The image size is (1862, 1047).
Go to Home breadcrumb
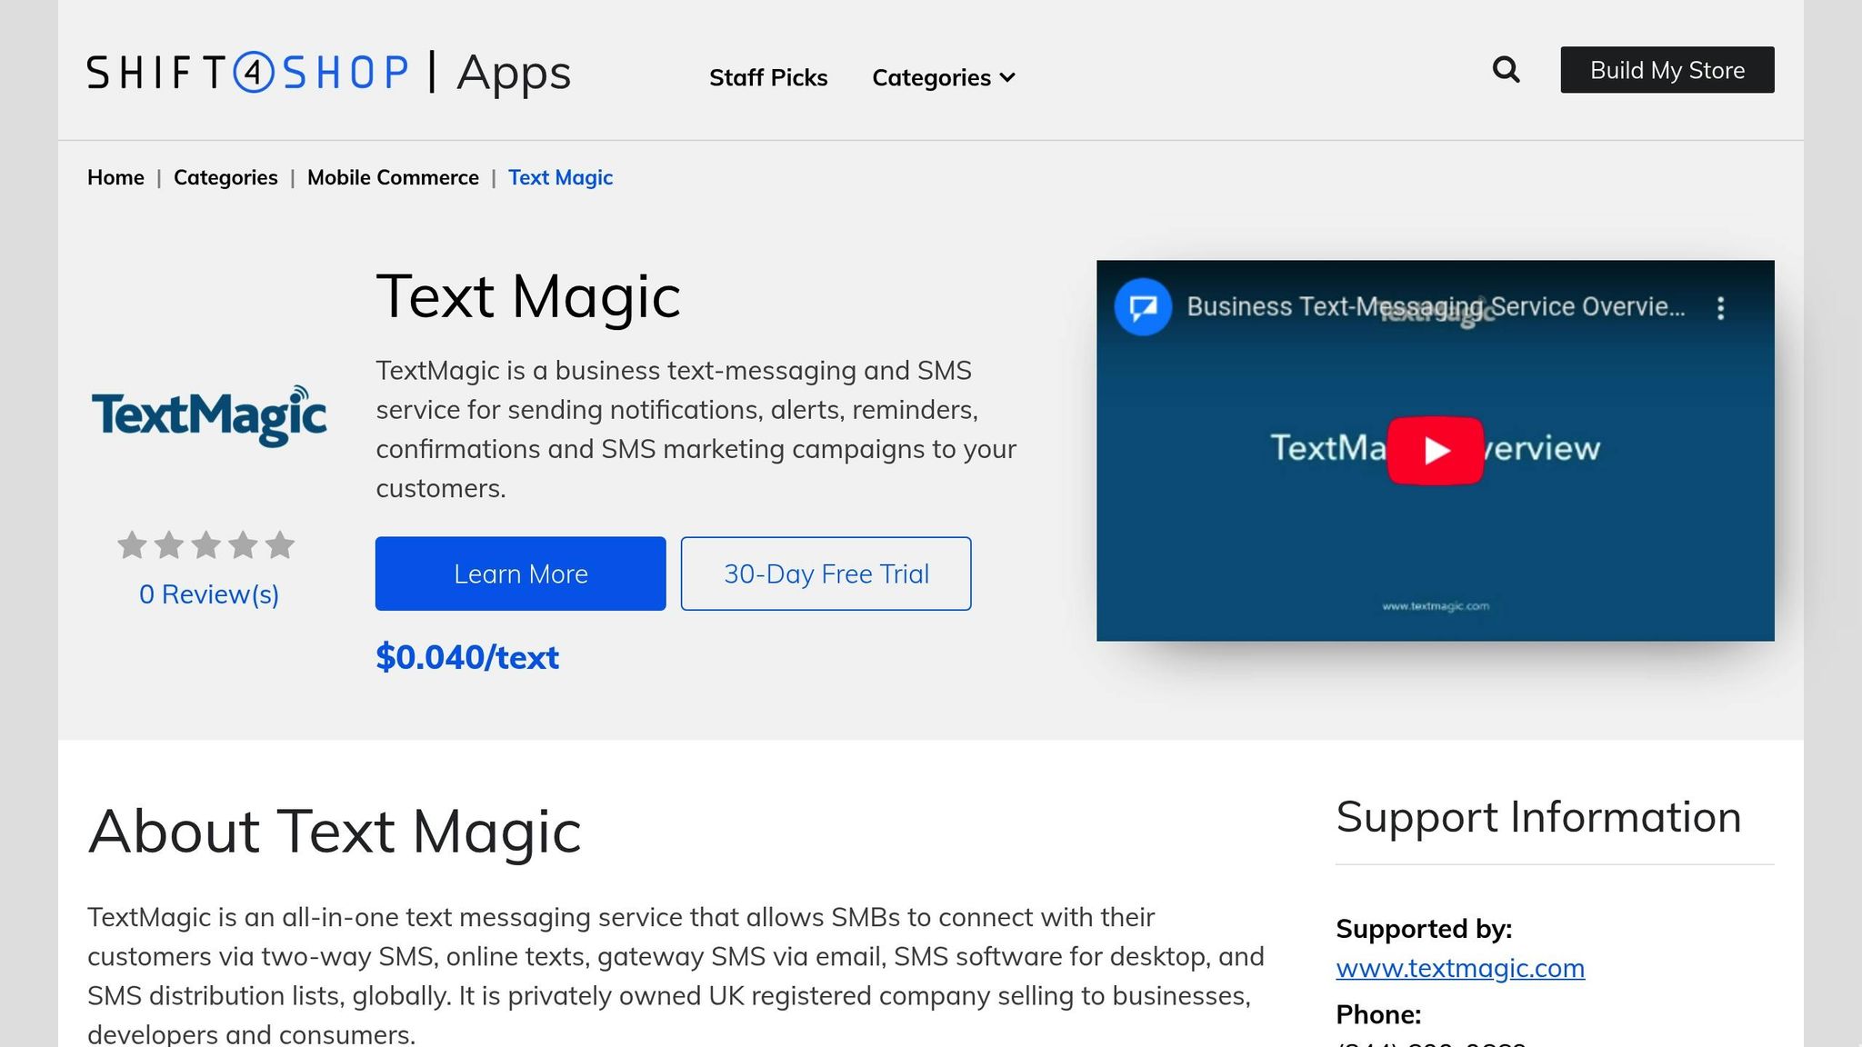pos(115,177)
